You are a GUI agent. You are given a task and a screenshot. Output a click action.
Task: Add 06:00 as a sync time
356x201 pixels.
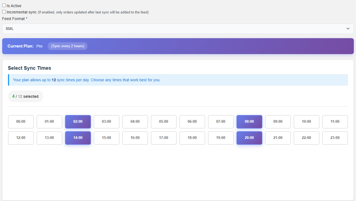(x=192, y=122)
